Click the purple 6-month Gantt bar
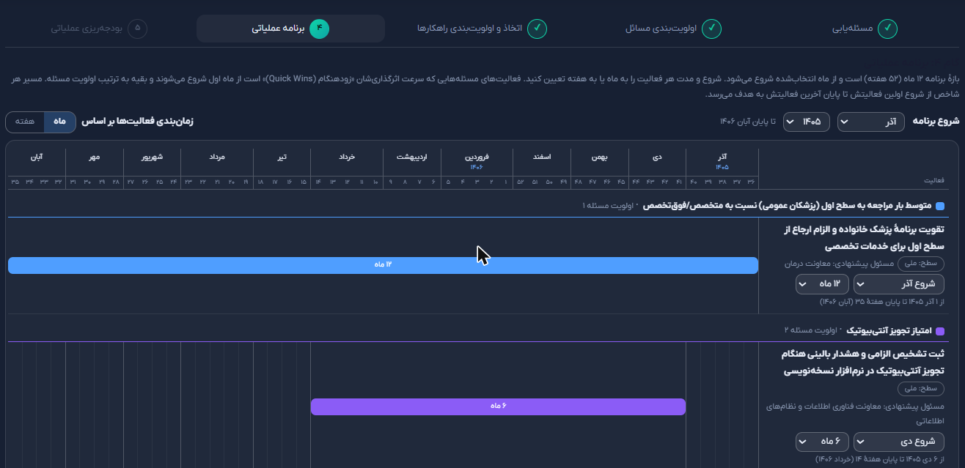 point(498,406)
